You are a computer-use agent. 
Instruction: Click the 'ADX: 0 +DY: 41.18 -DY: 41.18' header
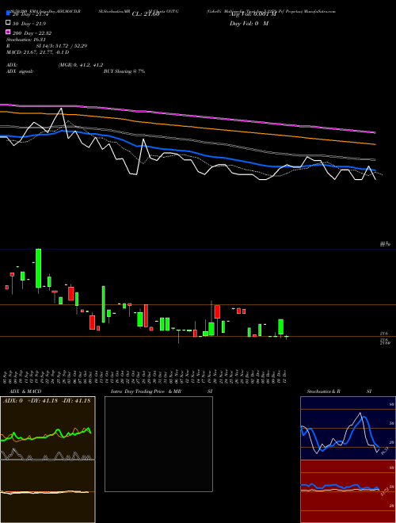coord(47,401)
